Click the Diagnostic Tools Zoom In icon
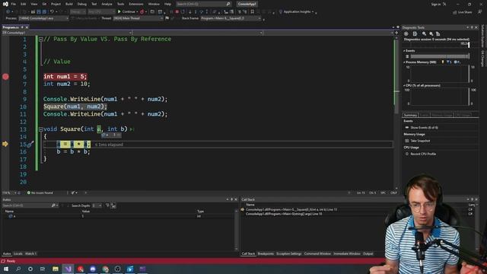 click(424, 33)
